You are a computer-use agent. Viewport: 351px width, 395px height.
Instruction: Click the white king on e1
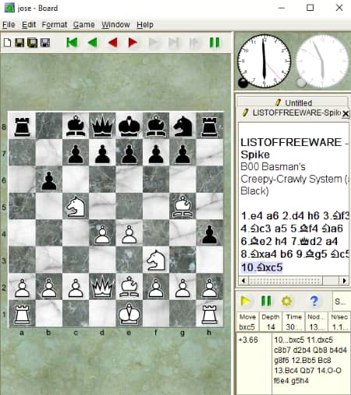click(x=129, y=314)
